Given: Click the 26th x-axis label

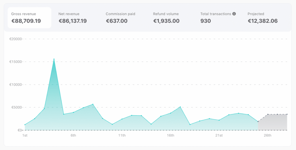Looking at the screenshot, I should (x=267, y=136).
